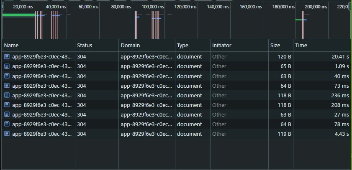Sort requests by the Initiator column header

[x=239, y=46]
